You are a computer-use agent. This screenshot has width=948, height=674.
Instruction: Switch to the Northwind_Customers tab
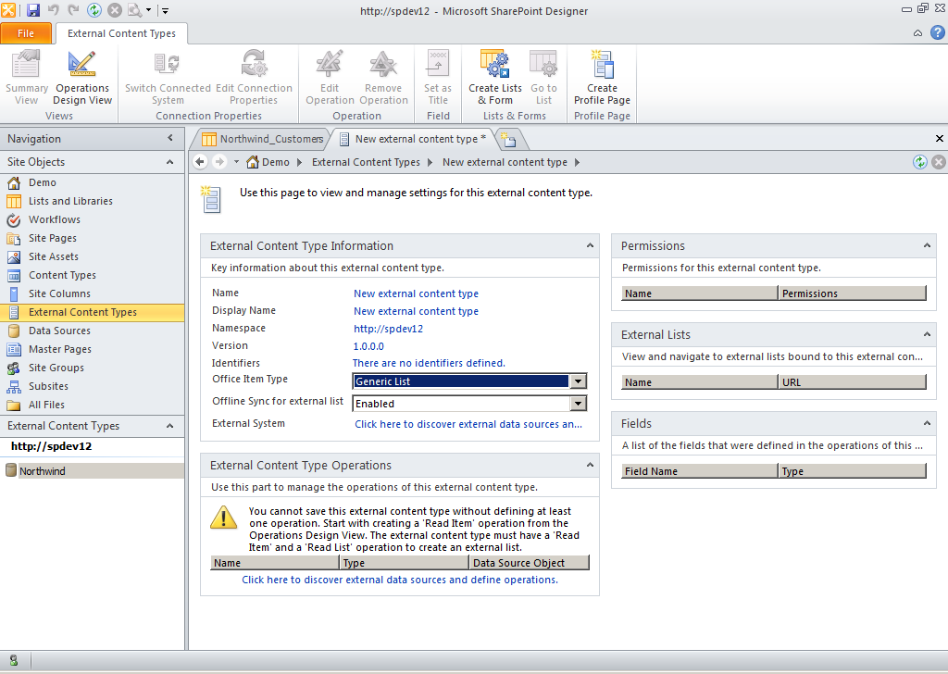pyautogui.click(x=263, y=139)
